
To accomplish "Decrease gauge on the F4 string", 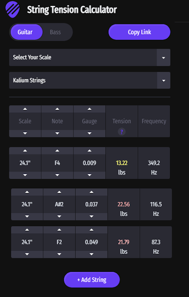I will [x=89, y=175].
